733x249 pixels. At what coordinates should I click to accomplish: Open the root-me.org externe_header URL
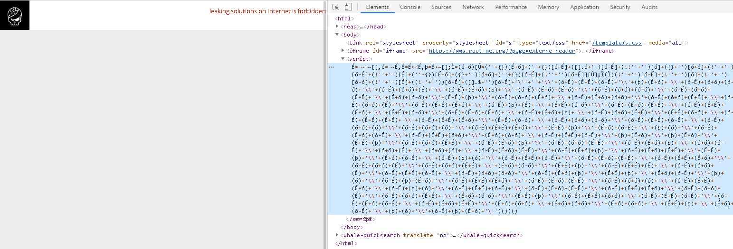point(502,51)
